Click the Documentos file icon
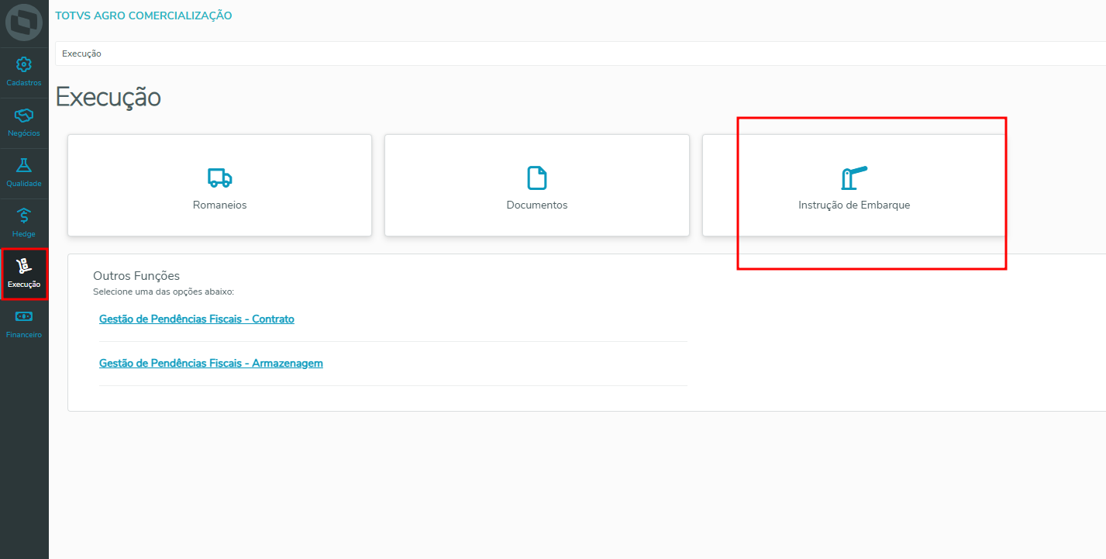 (537, 178)
